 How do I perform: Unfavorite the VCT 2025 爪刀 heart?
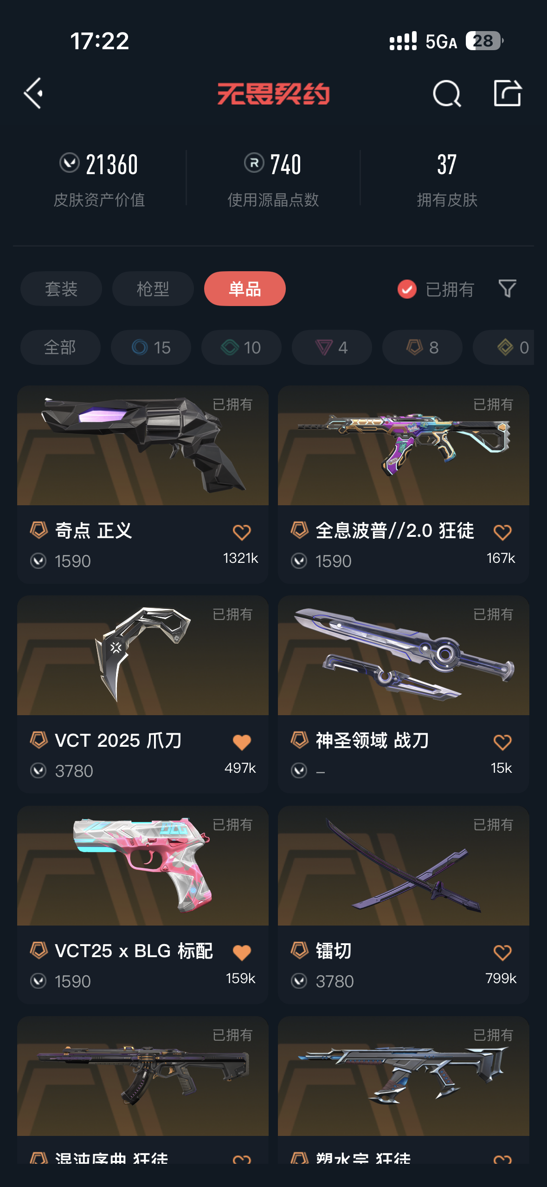point(242,742)
